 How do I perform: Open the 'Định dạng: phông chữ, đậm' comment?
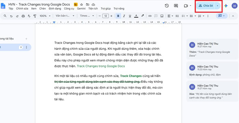212,70
